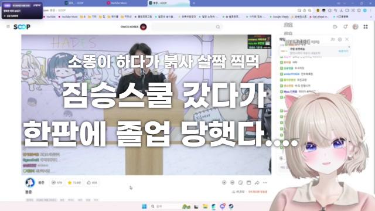Click the chat emoticon icon beside chat input

(281, 158)
